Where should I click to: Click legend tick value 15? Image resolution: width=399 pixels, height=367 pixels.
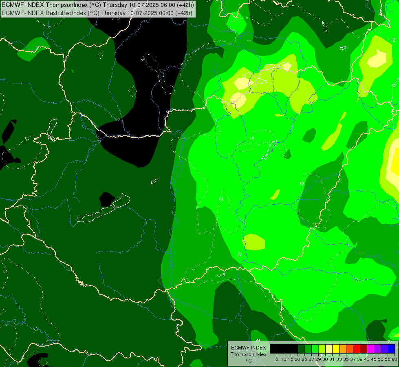[291, 359]
